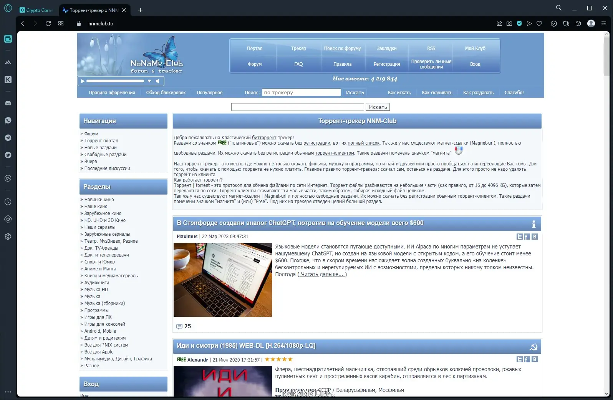Click the Правила оформления link
The image size is (613, 400).
[x=112, y=93]
